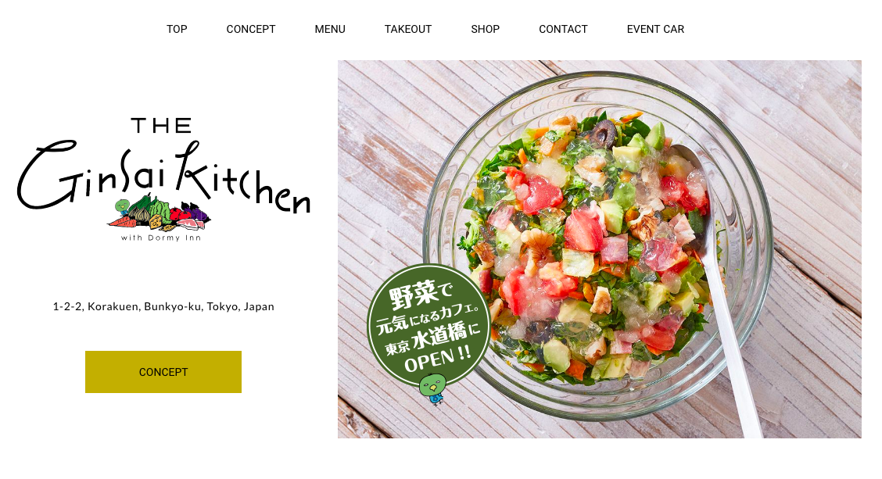Screen dimensions: 882x479
Task: Open the SHOP navigation link
Action: (485, 29)
